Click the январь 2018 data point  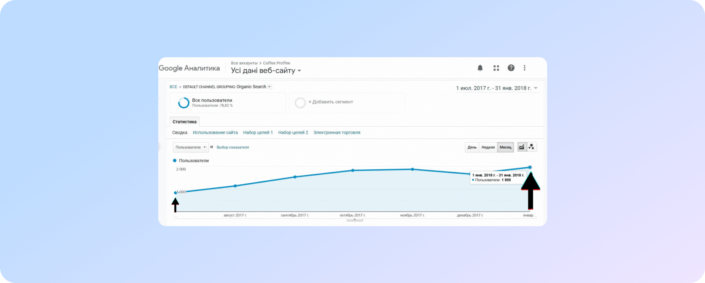tap(530, 167)
